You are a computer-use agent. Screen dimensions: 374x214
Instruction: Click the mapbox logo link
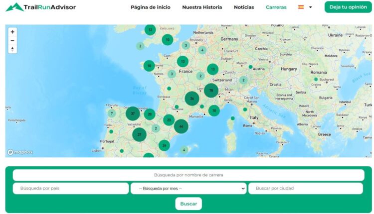20,152
